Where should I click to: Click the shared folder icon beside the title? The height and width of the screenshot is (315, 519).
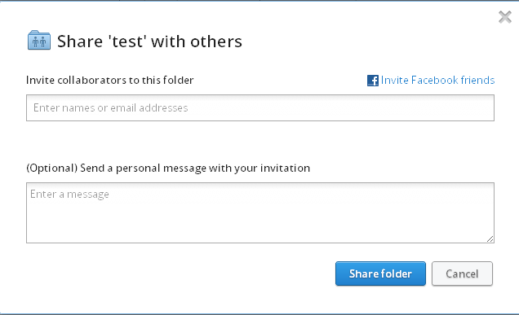point(39,40)
